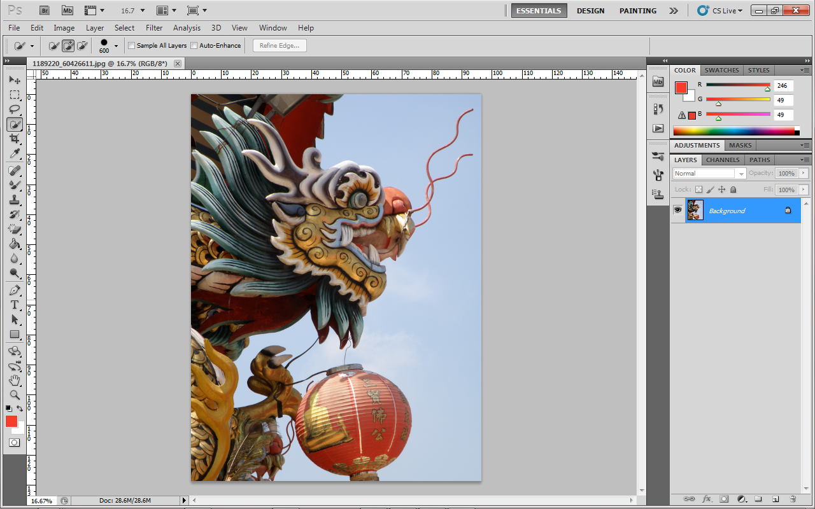Switch to the Channels tab
Image resolution: width=815 pixels, height=509 pixels.
coord(723,160)
